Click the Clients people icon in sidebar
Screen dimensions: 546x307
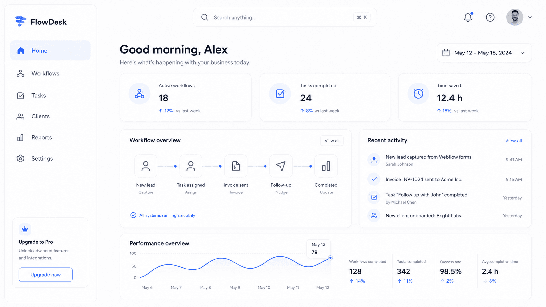pyautogui.click(x=20, y=116)
